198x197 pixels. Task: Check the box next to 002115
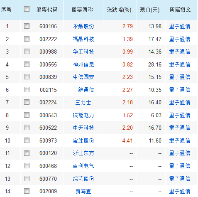(x=27, y=90)
